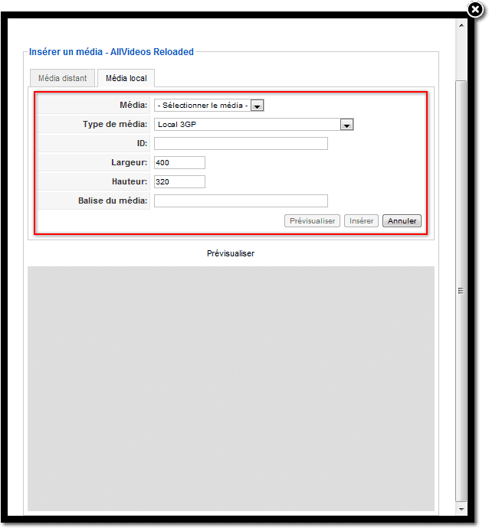Click the 'Balise du média:' label
This screenshot has height=528, width=489.
click(x=113, y=200)
